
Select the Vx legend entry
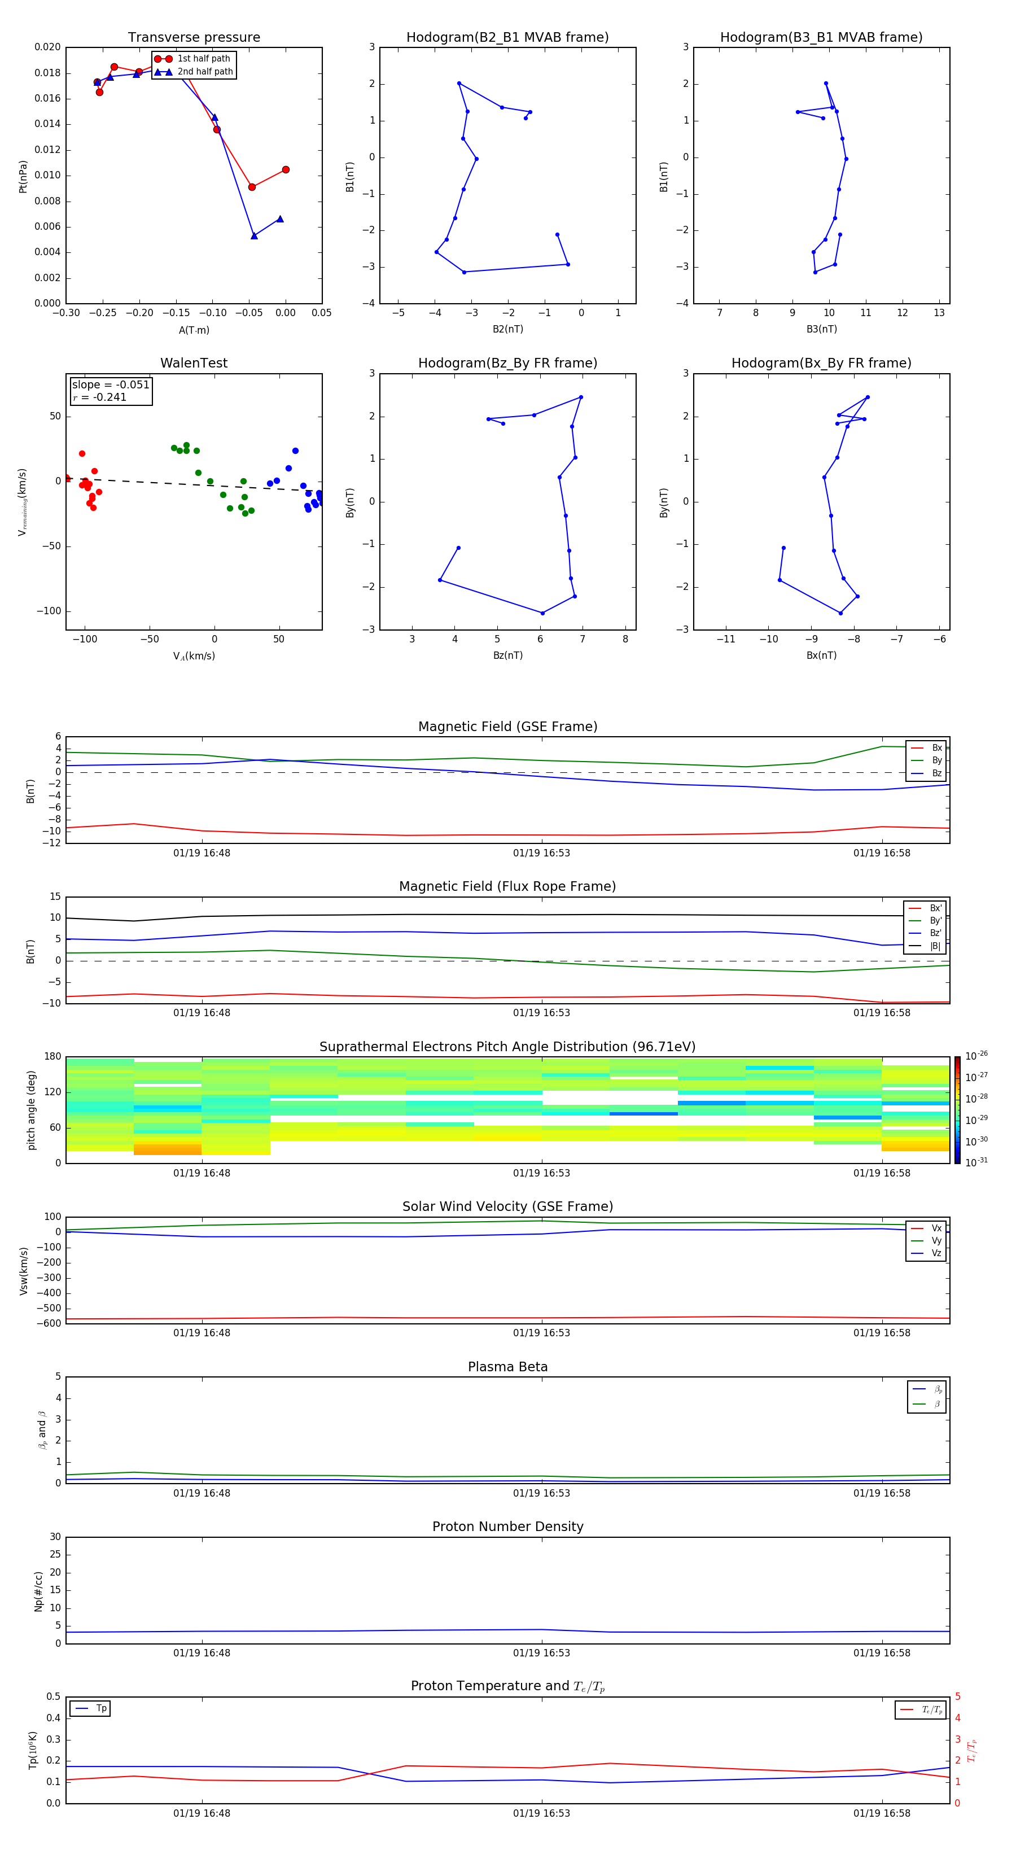click(x=926, y=1228)
